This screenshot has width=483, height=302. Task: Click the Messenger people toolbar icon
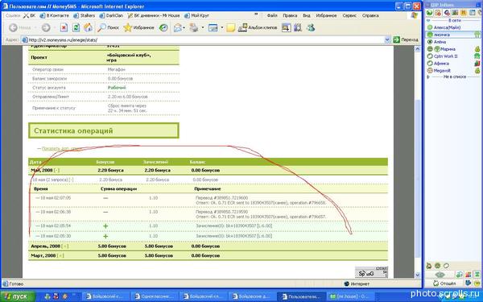pos(311,27)
